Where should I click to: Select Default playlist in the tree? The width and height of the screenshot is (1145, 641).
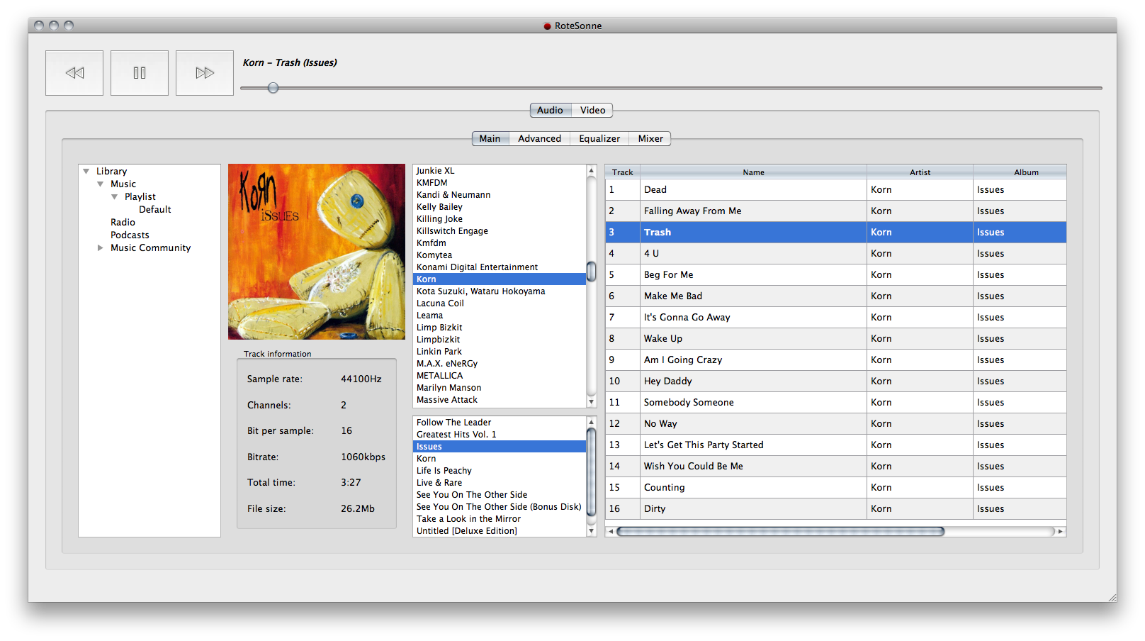point(154,209)
